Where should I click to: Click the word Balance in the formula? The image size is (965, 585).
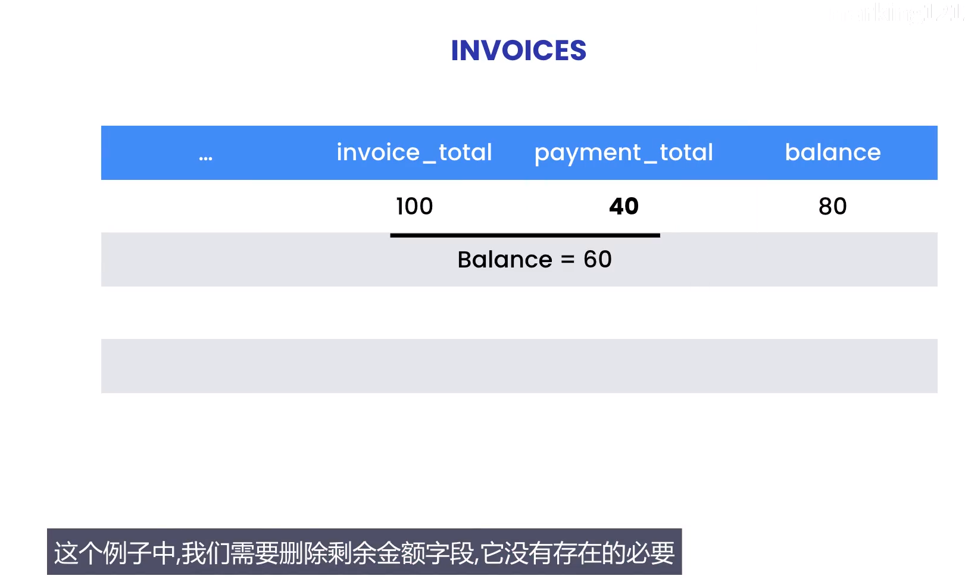pos(505,260)
